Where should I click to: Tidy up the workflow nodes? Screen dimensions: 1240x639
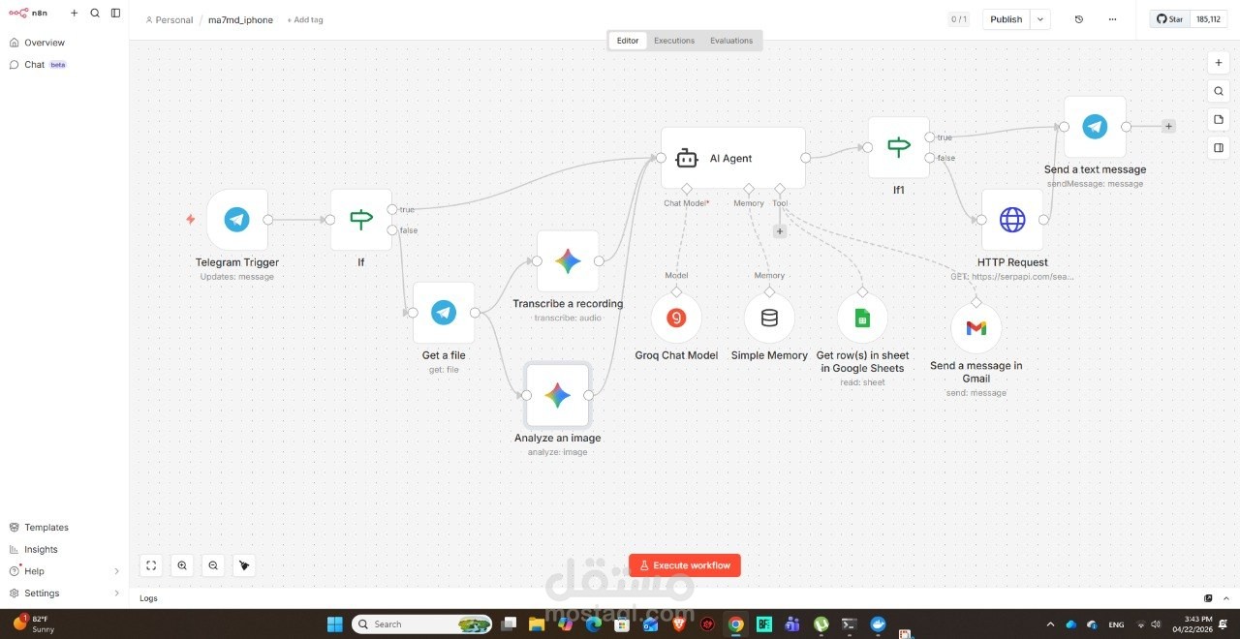244,565
